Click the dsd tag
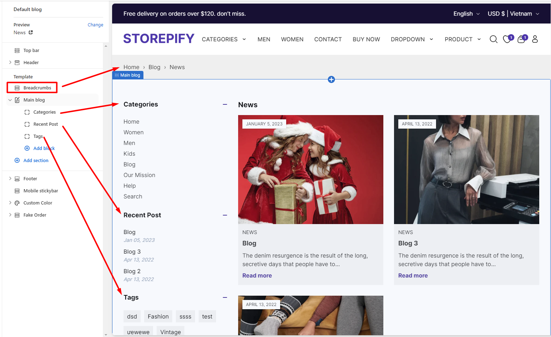 tap(132, 316)
